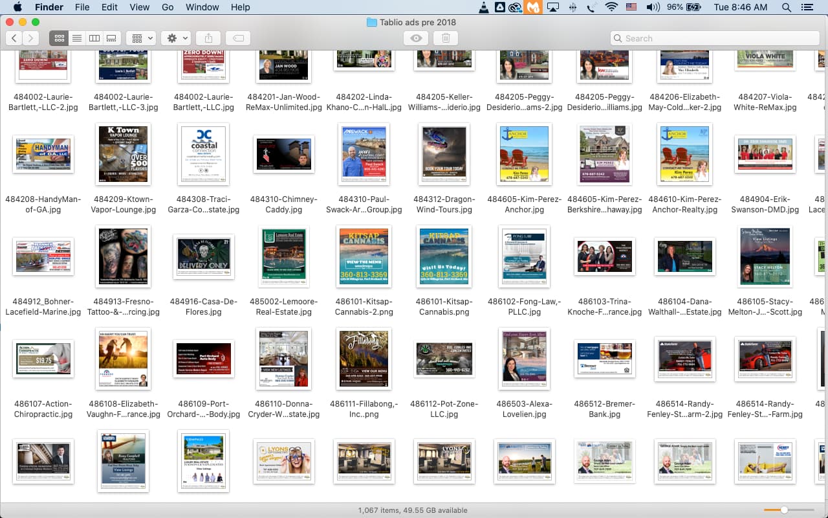Click the Quick Look eye button

point(416,38)
